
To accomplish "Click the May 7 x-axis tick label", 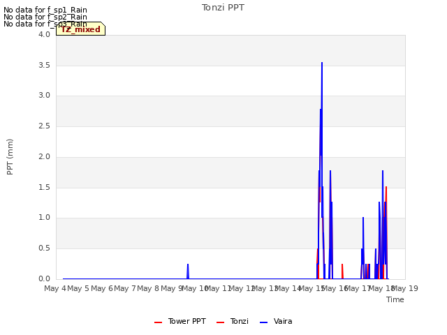I will pos(125,288).
